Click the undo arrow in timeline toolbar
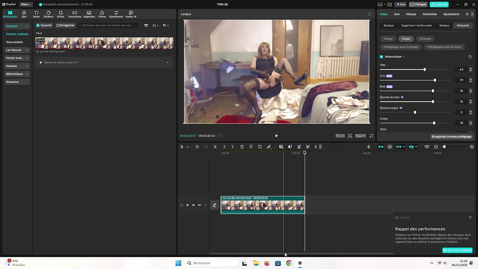This screenshot has height=269, width=478. click(x=197, y=147)
